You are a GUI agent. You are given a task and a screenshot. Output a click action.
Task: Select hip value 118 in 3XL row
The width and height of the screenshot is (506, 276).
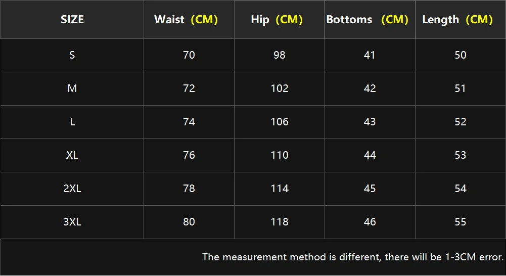pyautogui.click(x=280, y=222)
